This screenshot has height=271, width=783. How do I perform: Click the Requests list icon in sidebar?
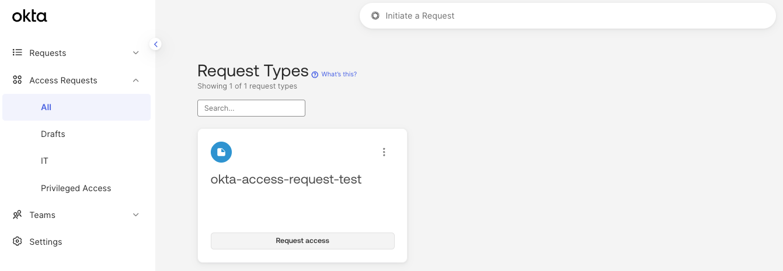(18, 53)
